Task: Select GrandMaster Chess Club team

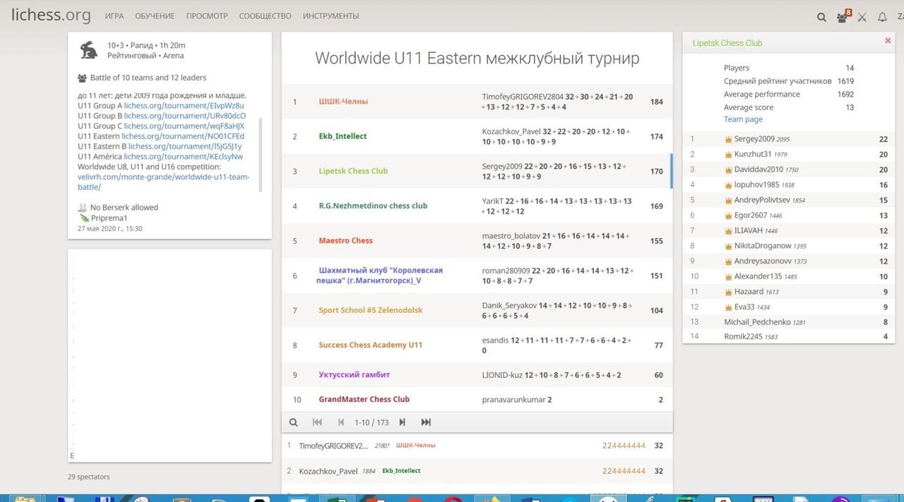Action: coord(364,399)
